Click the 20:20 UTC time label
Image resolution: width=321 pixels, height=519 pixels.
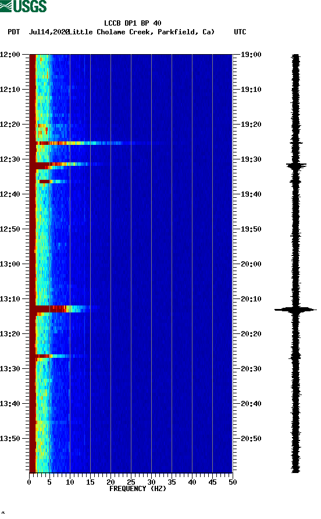pyautogui.click(x=251, y=334)
